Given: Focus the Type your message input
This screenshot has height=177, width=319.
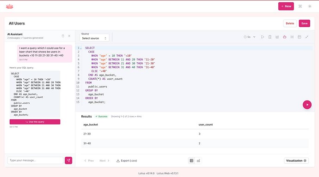Looking at the screenshot, I should (35, 160).
